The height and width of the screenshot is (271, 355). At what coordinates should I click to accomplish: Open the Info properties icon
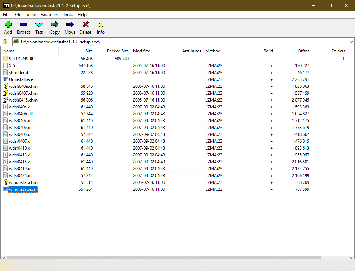101,24
